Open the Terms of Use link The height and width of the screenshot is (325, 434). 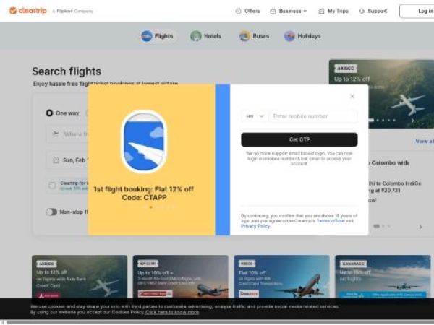coord(331,221)
